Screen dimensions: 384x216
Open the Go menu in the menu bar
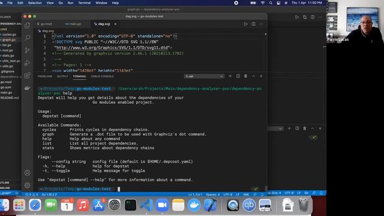[x=61, y=3]
